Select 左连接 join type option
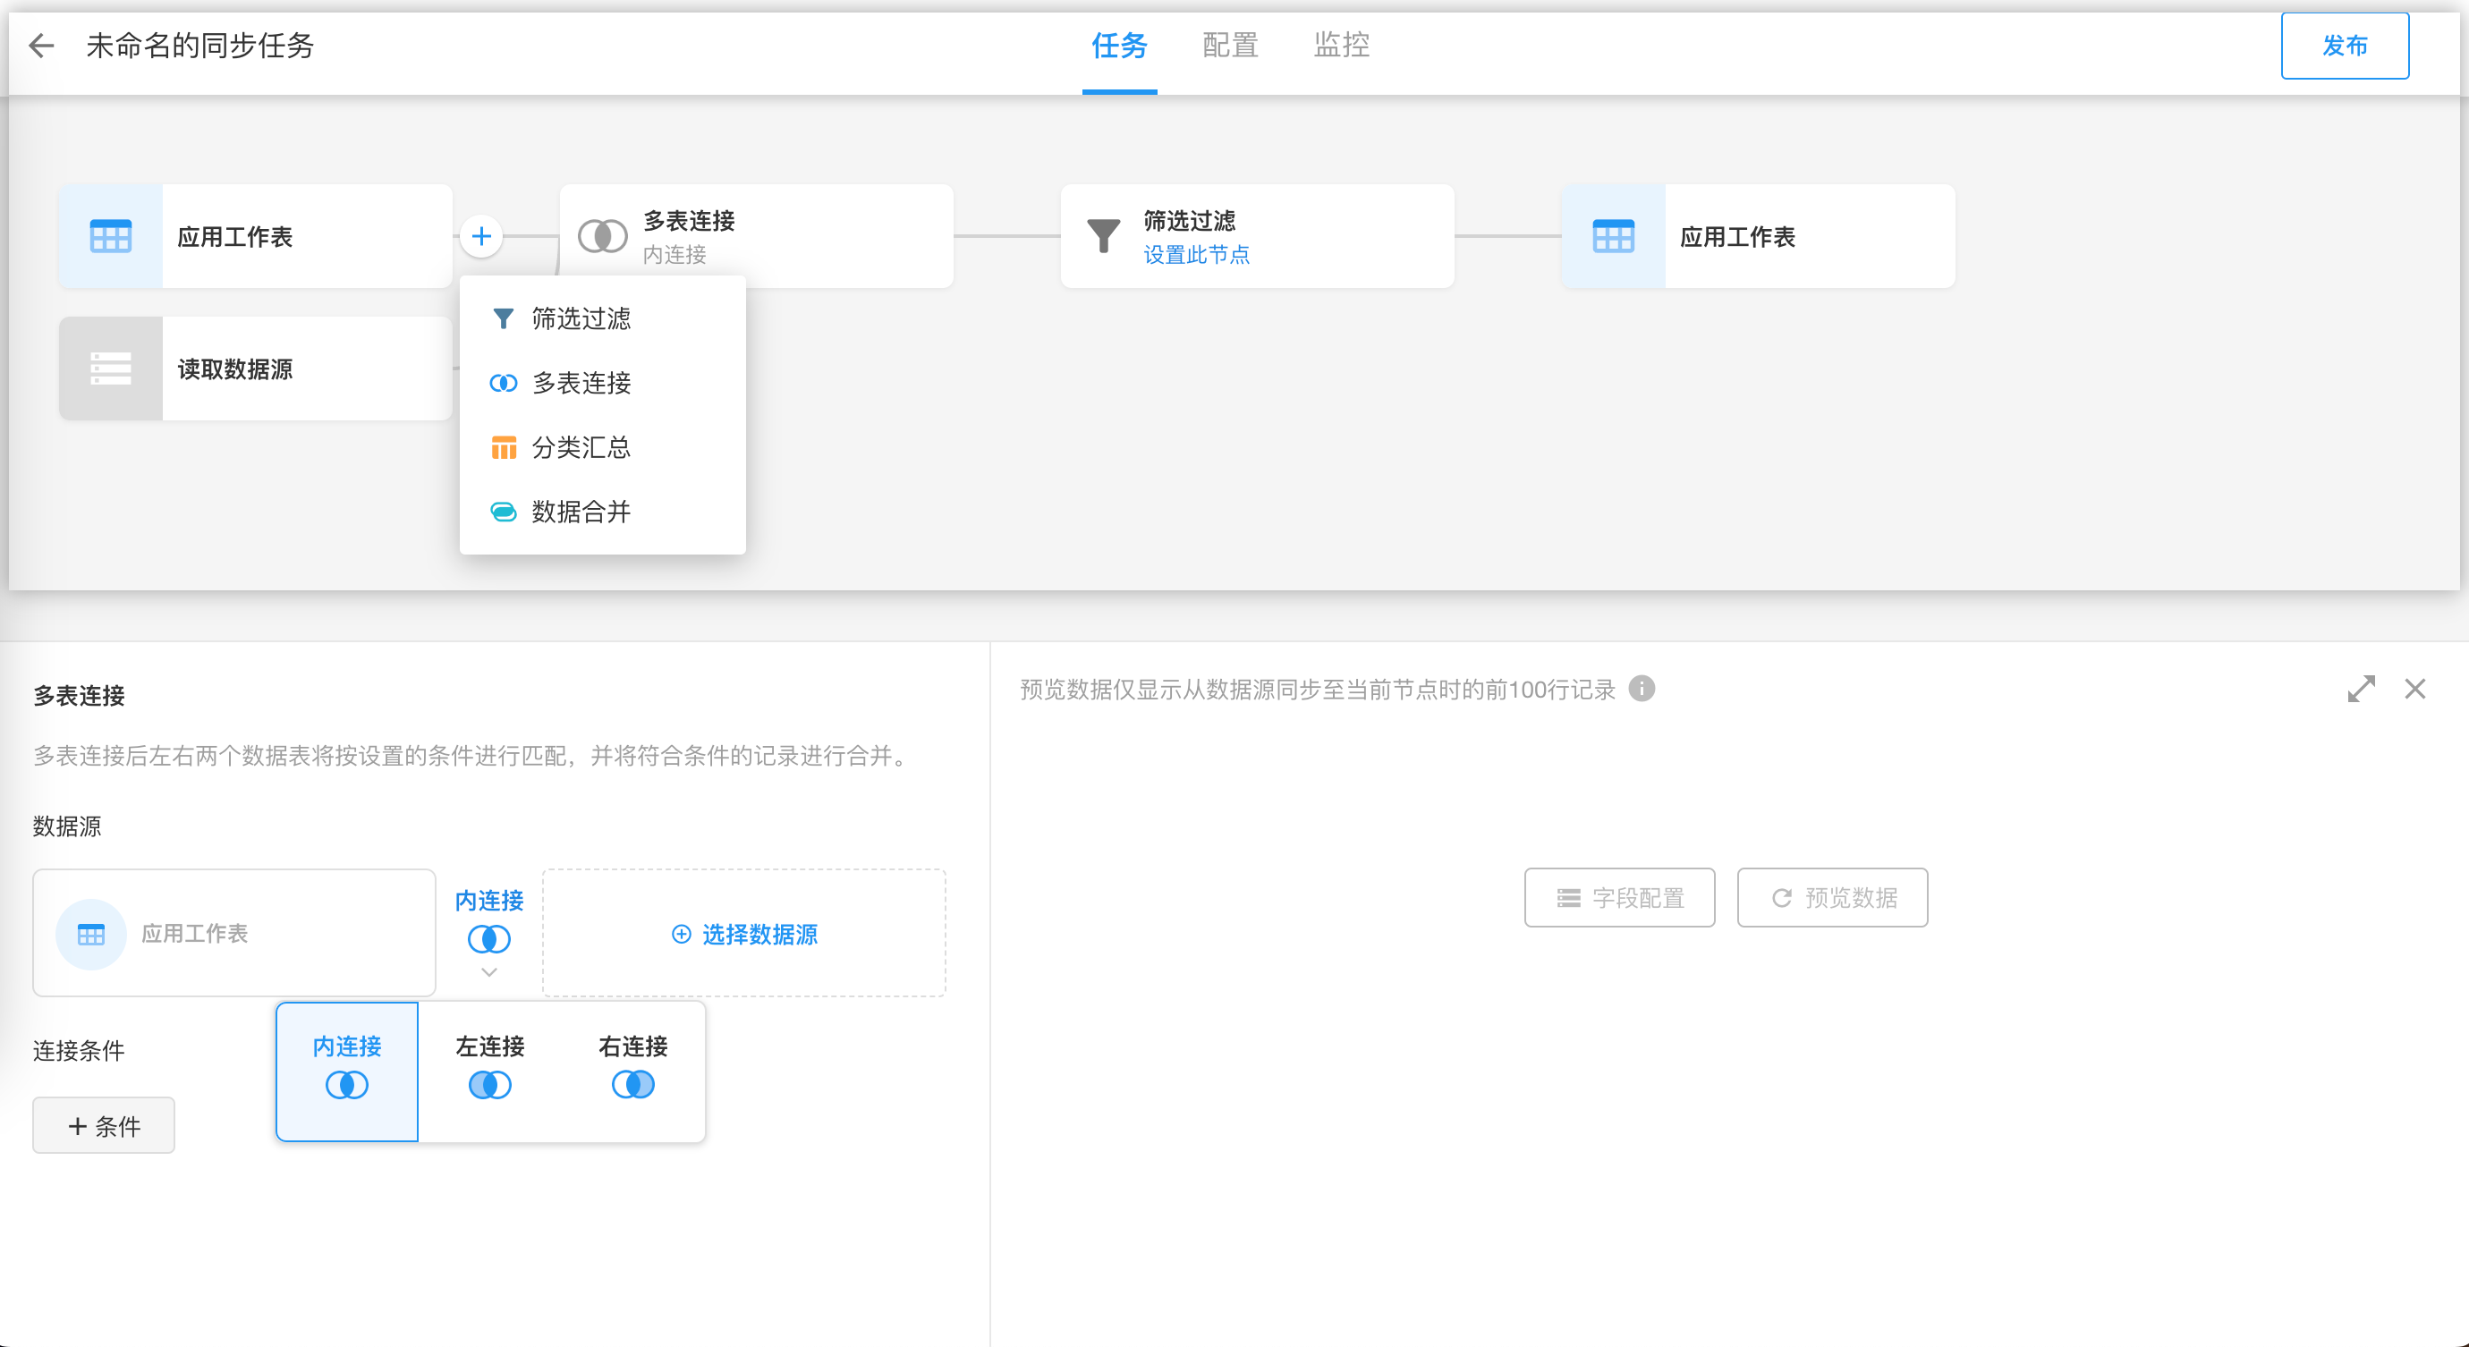The image size is (2469, 1347). pos(490,1070)
